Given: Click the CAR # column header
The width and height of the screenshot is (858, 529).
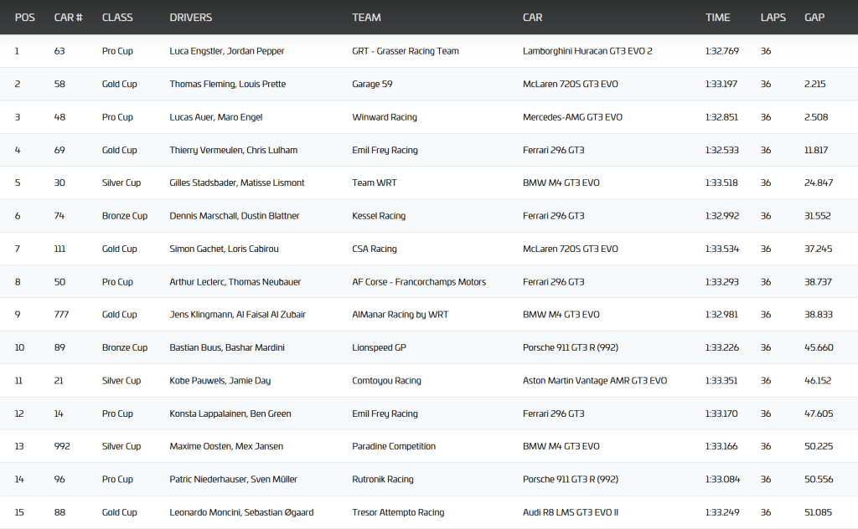Looking at the screenshot, I should 69,18.
